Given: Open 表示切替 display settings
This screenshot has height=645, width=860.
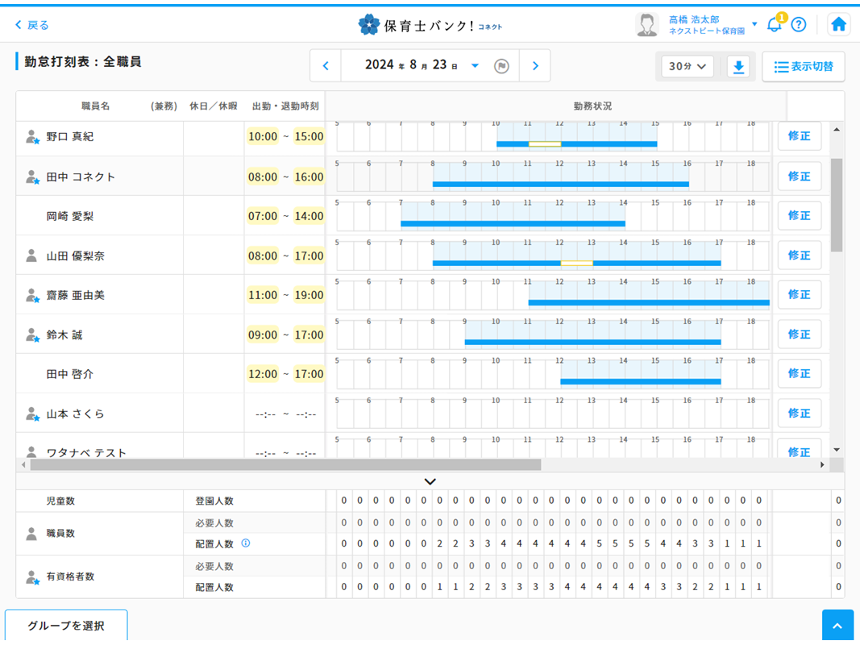Looking at the screenshot, I should point(803,67).
